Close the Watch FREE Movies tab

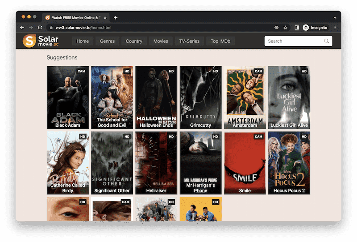coord(105,18)
